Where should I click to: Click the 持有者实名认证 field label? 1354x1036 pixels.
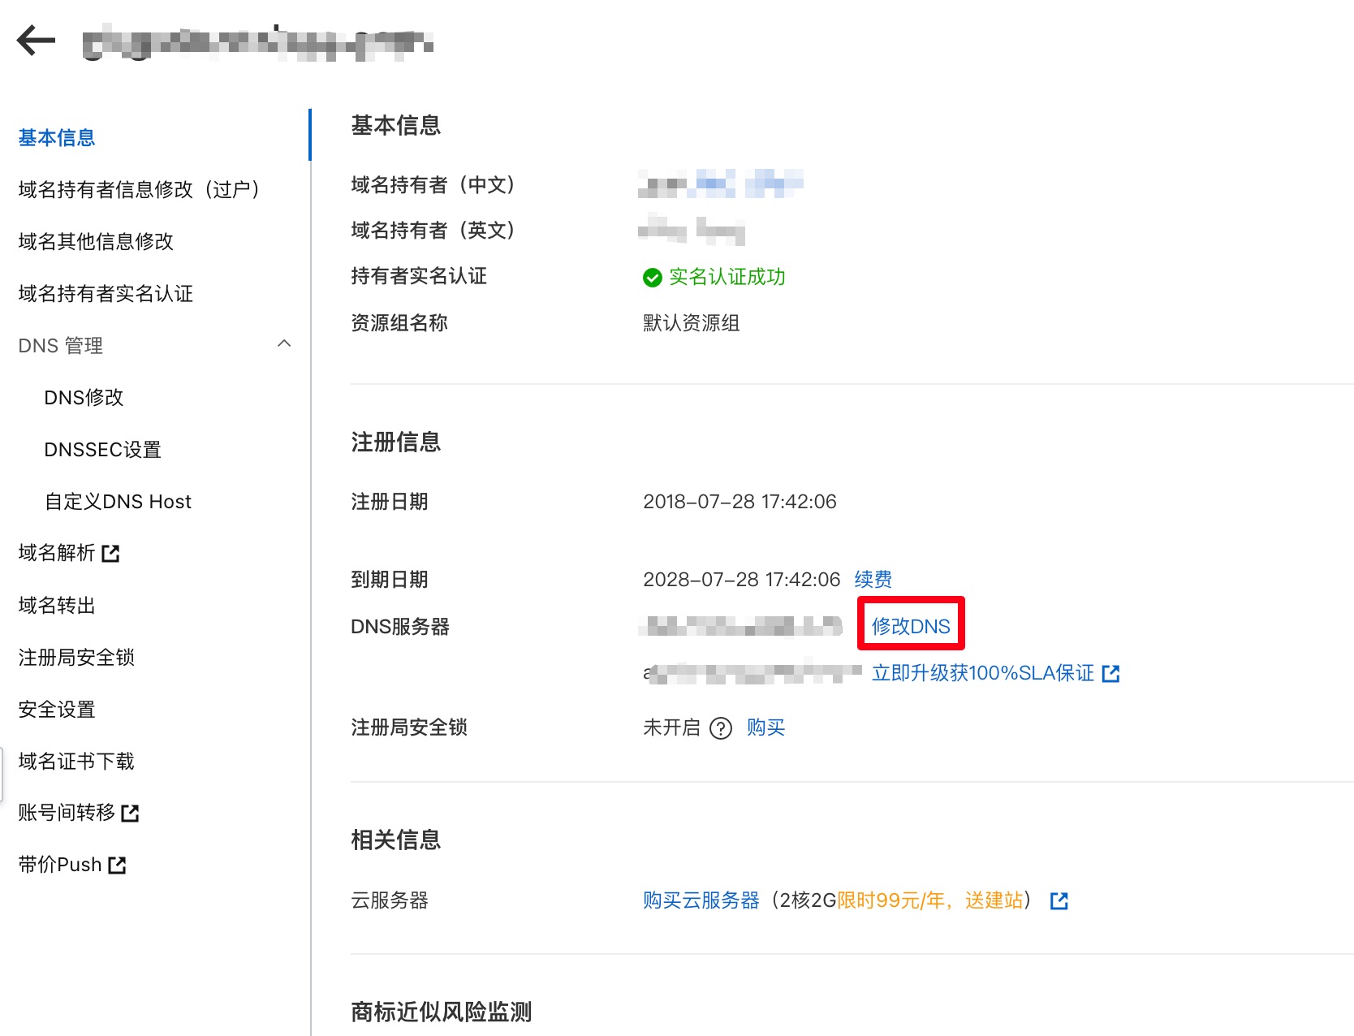point(419,276)
